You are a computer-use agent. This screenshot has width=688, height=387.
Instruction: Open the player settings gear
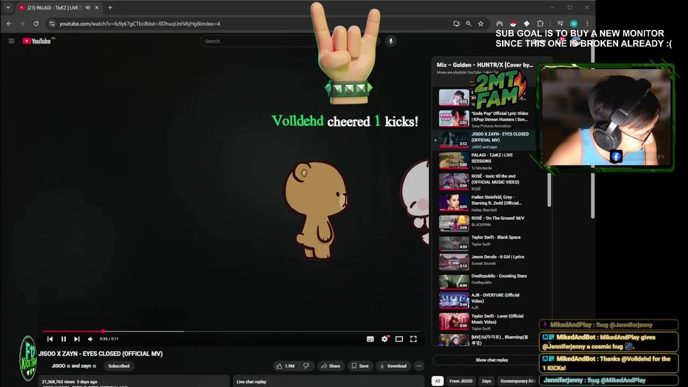tap(384, 339)
